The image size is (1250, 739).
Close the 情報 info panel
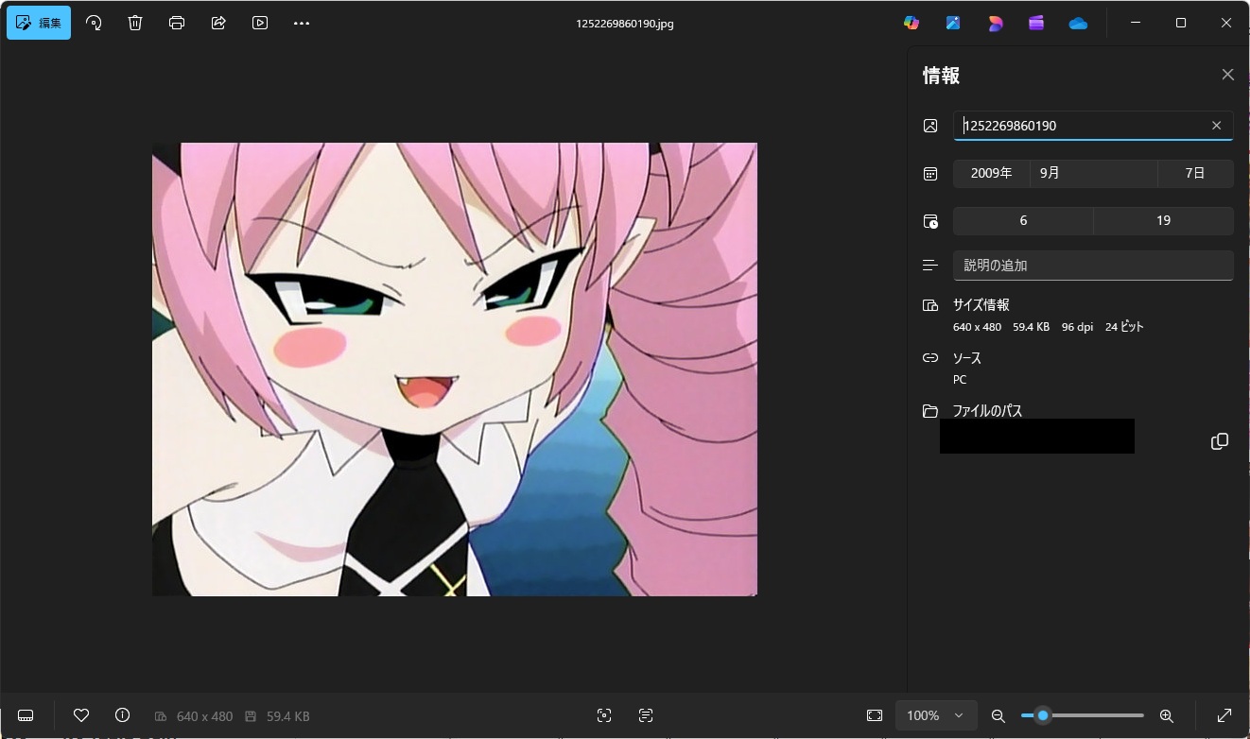(x=1227, y=75)
